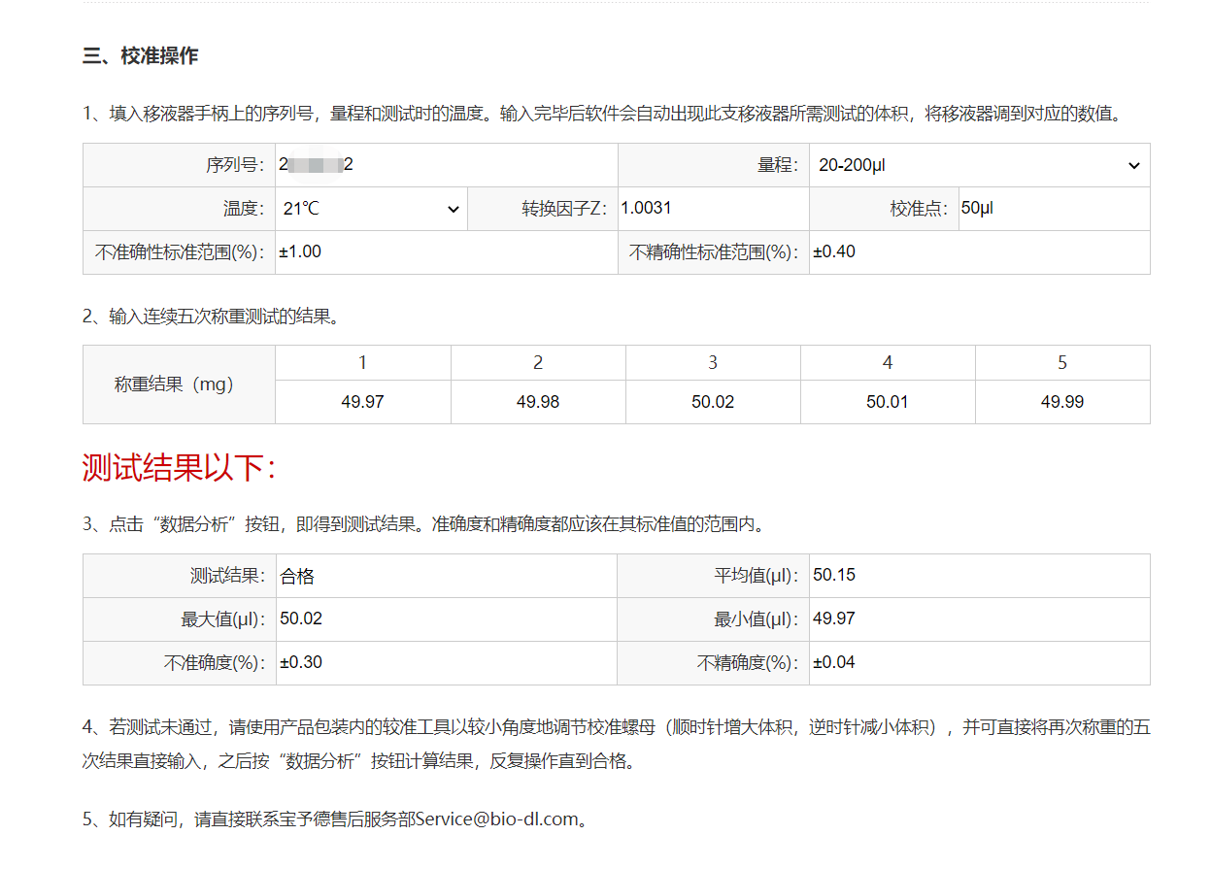Select the 校准点 field showing 50μl
The width and height of the screenshot is (1211, 869).
point(1053,209)
